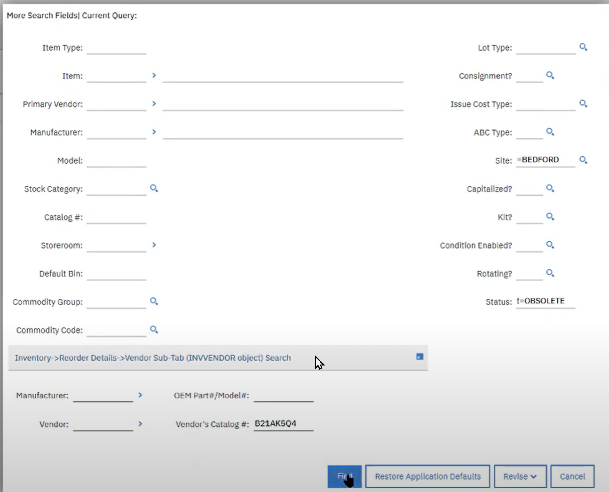This screenshot has height=492, width=609.
Task: Open the Revise dropdown menu
Action: click(x=520, y=476)
